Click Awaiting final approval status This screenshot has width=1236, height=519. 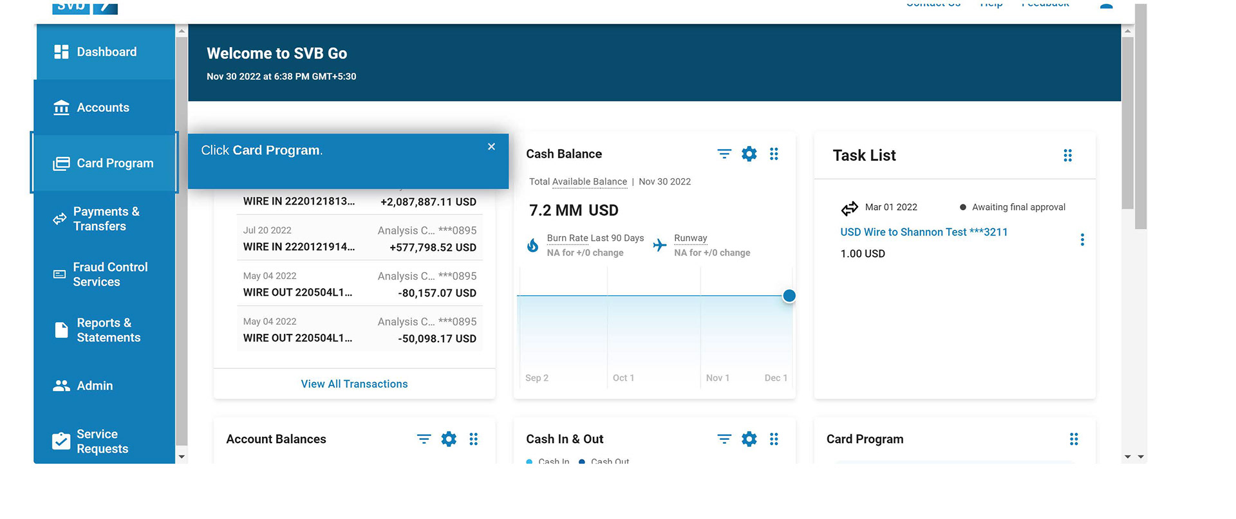1013,207
